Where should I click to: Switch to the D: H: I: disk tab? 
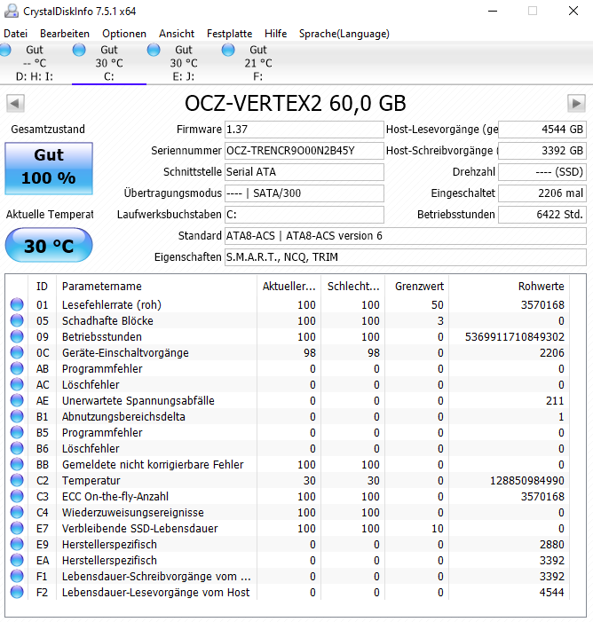35,63
